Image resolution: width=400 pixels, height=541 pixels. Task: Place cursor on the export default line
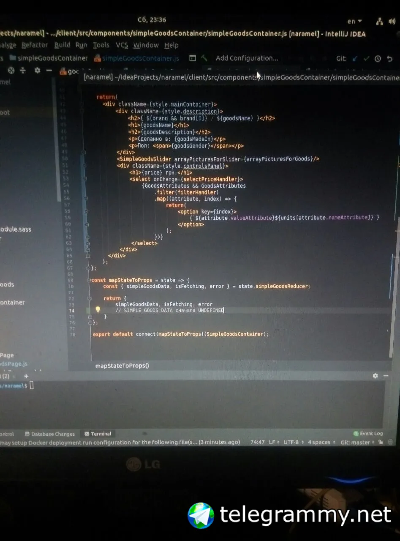pos(181,334)
